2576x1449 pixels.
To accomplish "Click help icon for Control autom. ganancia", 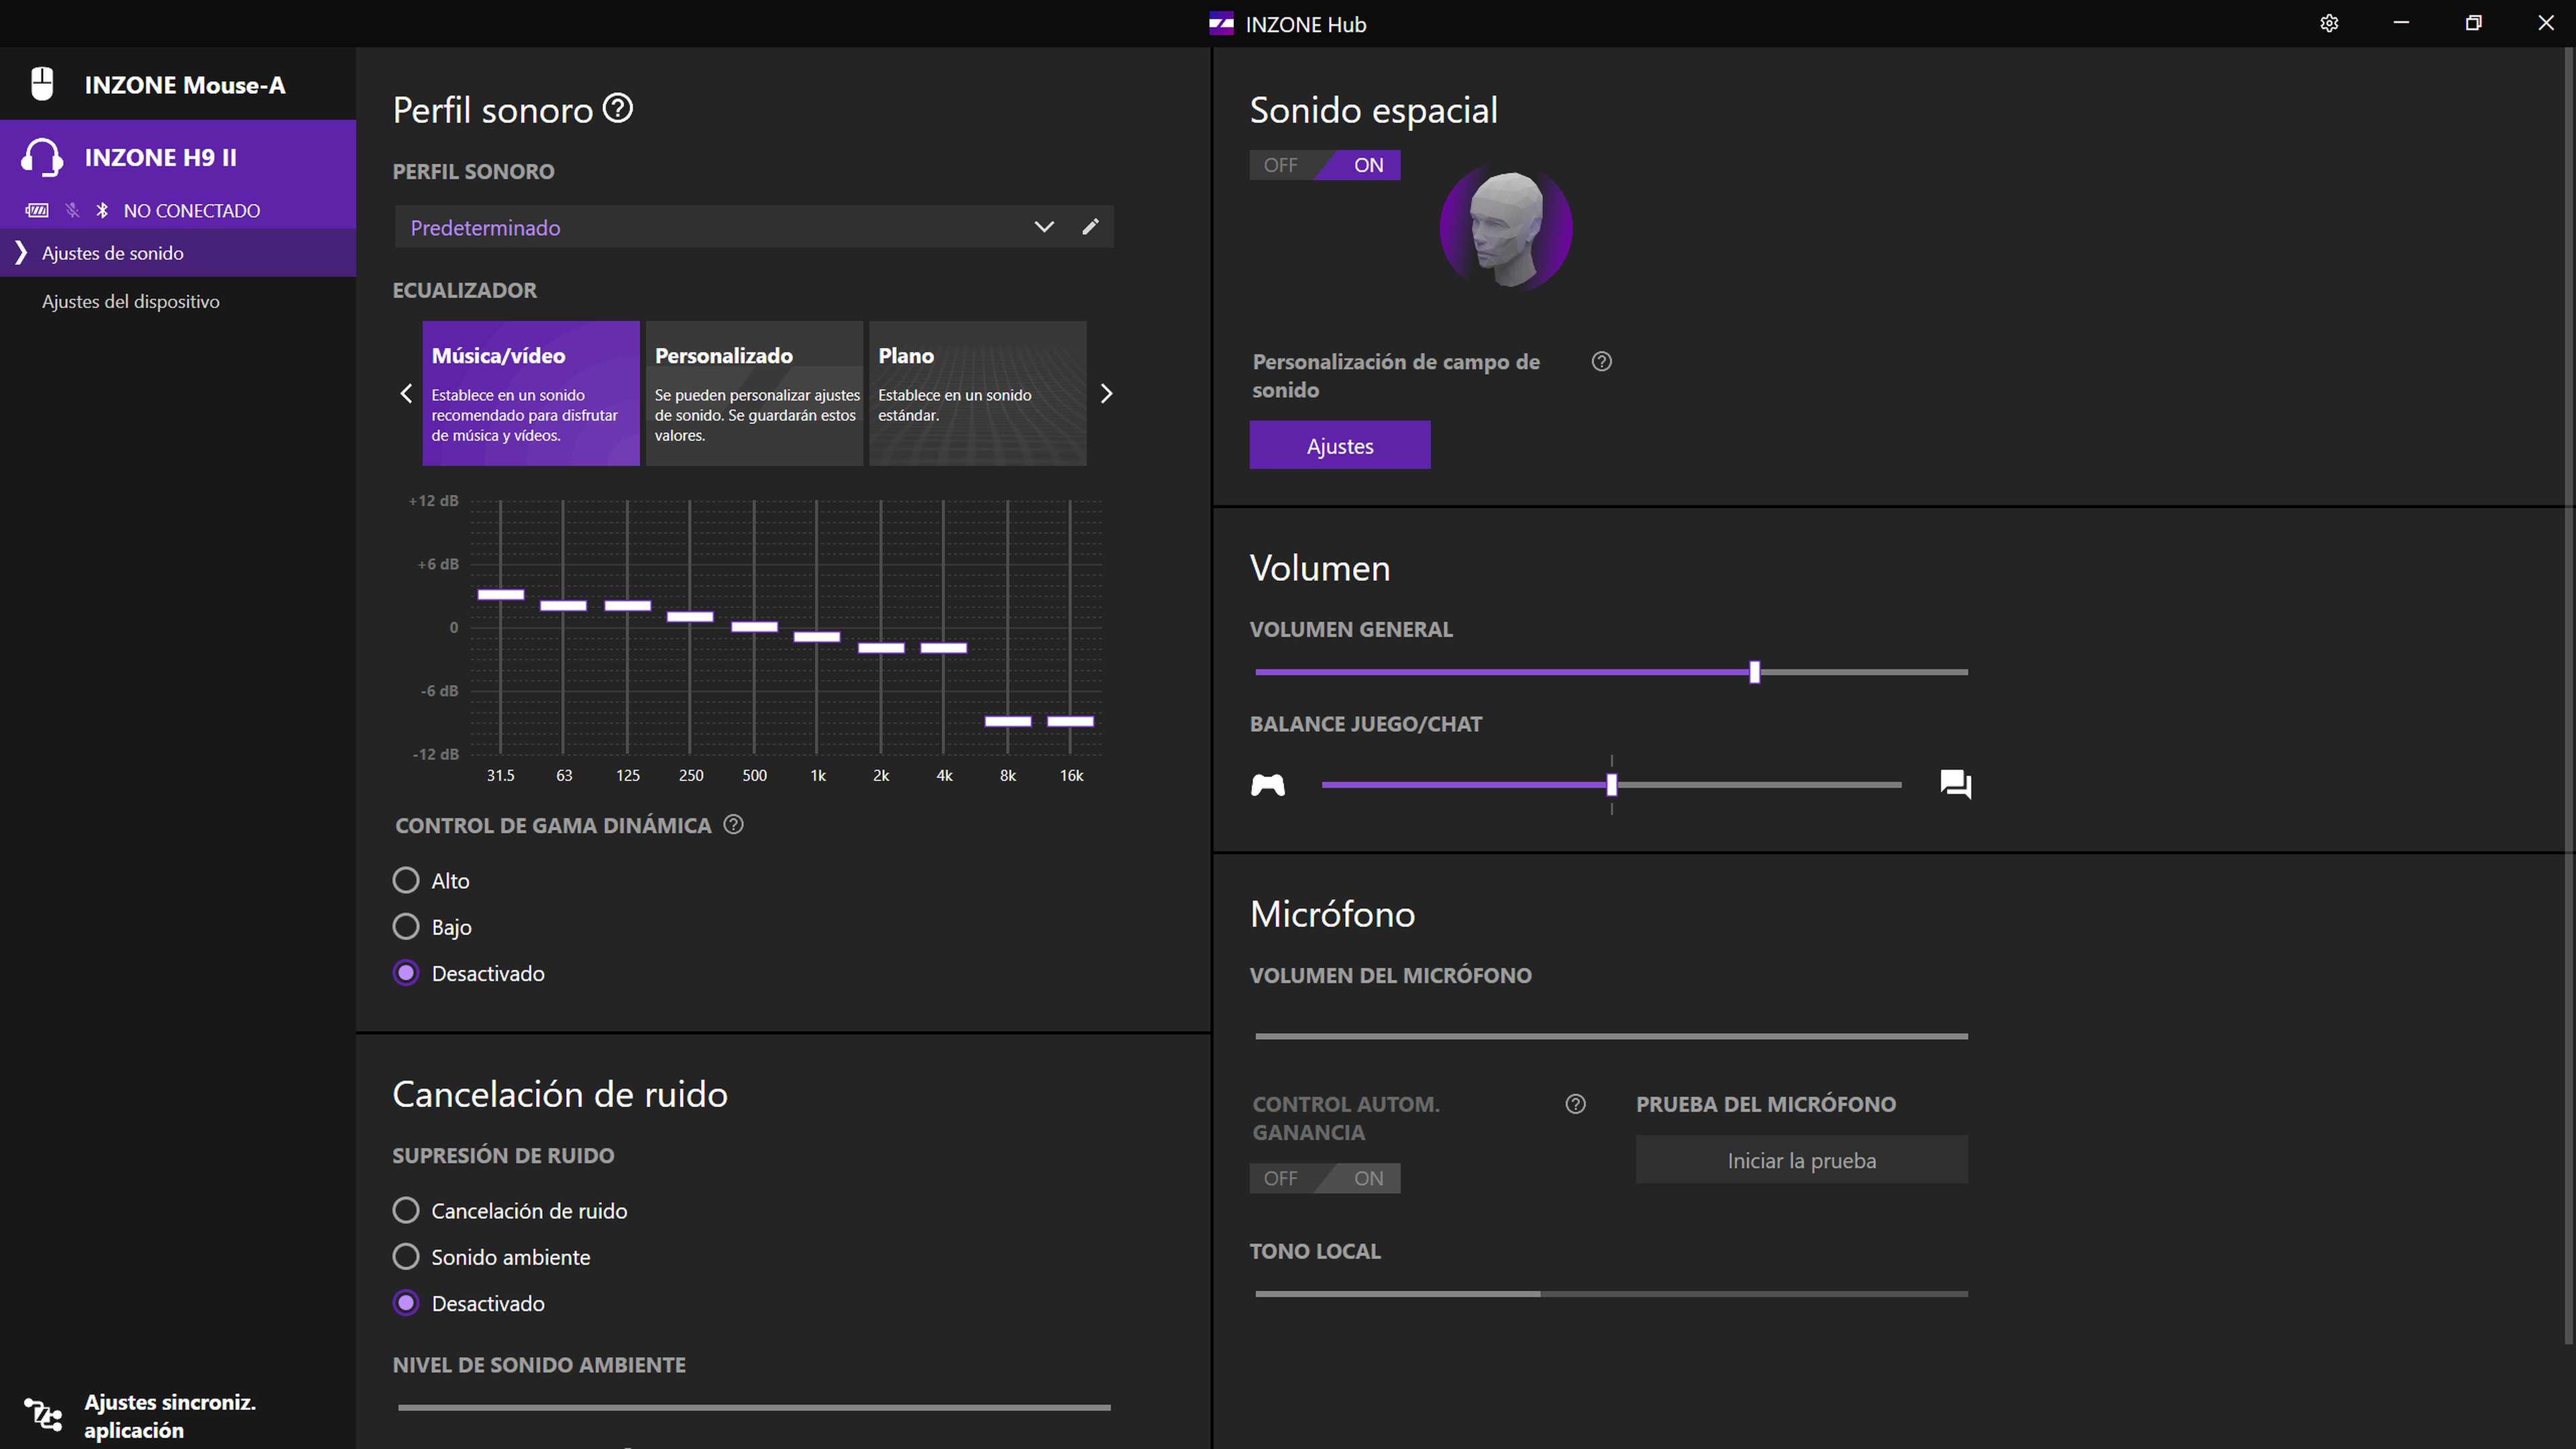I will (1575, 1104).
